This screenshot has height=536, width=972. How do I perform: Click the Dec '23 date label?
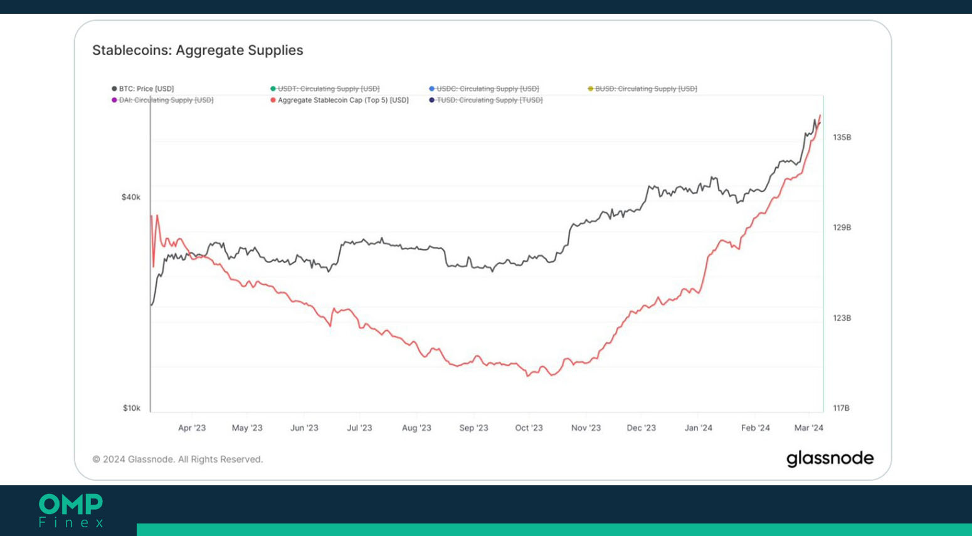point(641,428)
